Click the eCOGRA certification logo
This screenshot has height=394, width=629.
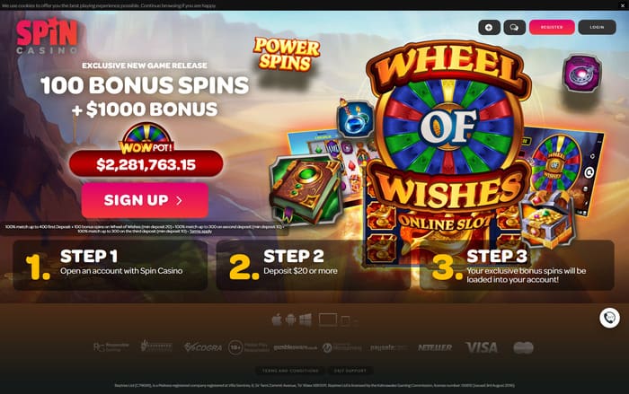coord(203,347)
